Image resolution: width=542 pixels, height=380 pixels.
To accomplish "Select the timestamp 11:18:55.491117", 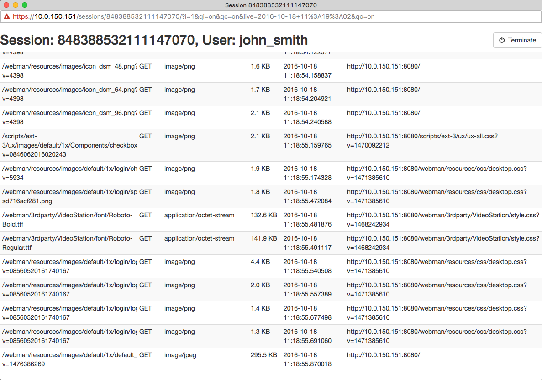I will coord(308,248).
